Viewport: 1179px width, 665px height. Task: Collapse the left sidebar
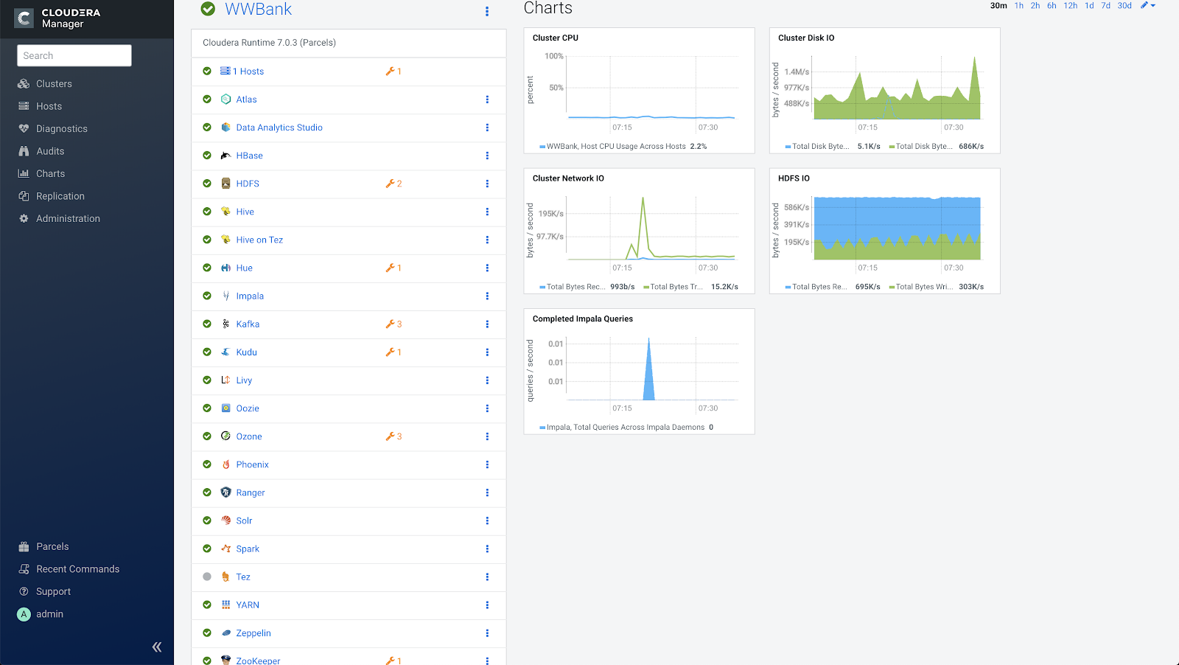156,646
